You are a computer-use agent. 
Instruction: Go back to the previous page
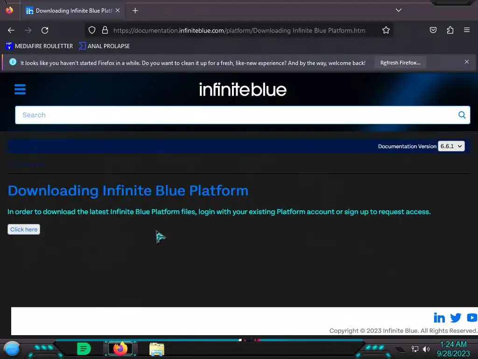coord(11,30)
